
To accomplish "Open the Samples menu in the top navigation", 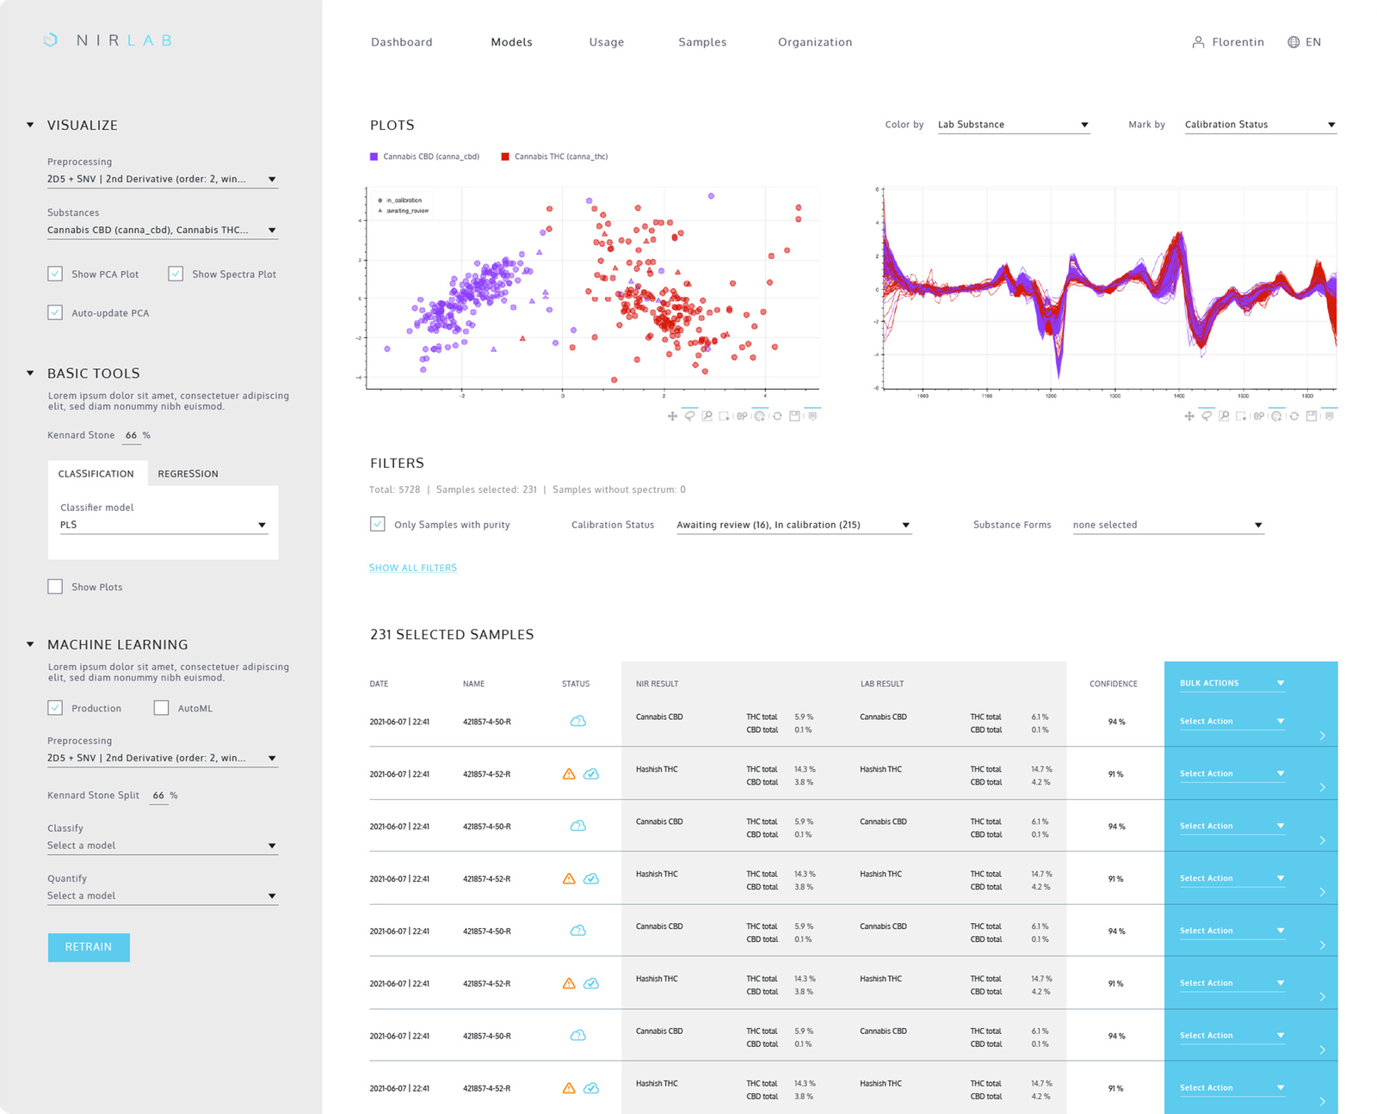I will tap(702, 41).
